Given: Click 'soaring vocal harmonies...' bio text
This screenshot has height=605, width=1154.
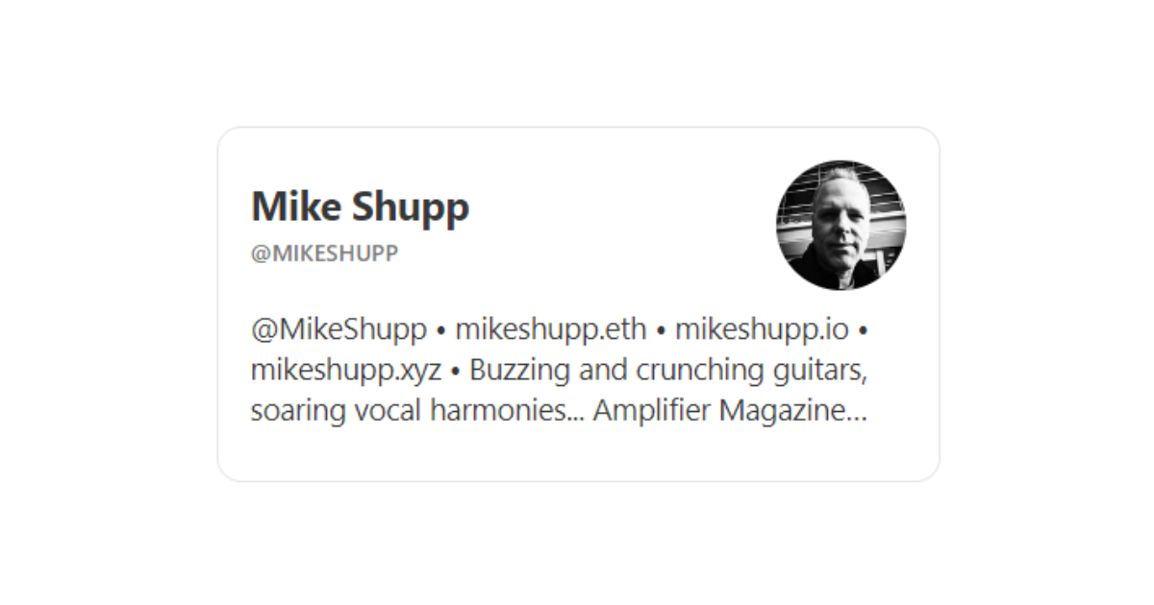Looking at the screenshot, I should (x=417, y=411).
